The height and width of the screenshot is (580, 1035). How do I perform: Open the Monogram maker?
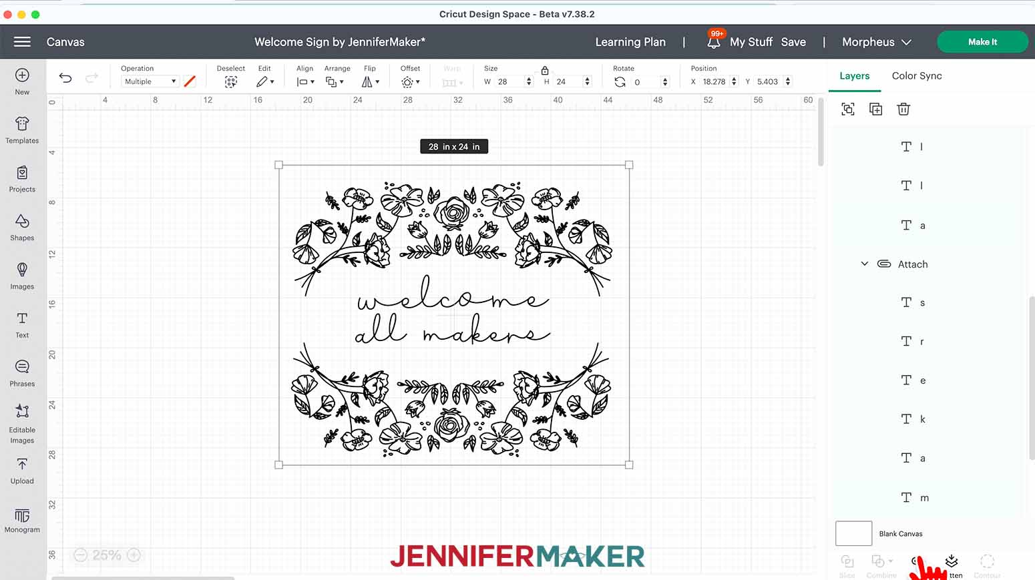click(x=22, y=521)
